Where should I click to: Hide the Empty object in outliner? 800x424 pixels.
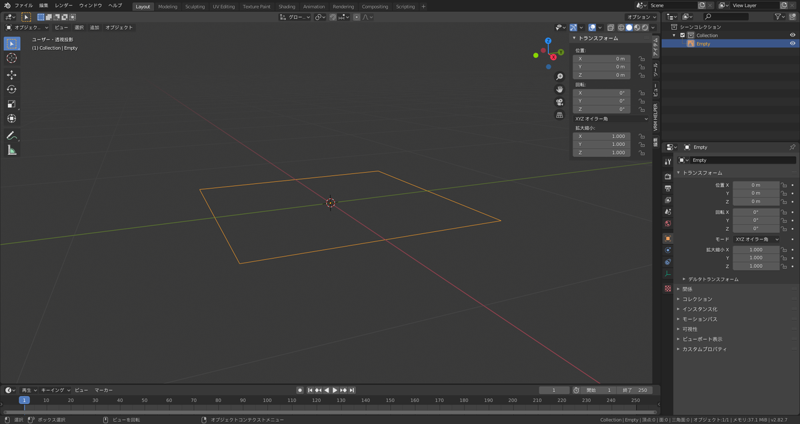793,43
